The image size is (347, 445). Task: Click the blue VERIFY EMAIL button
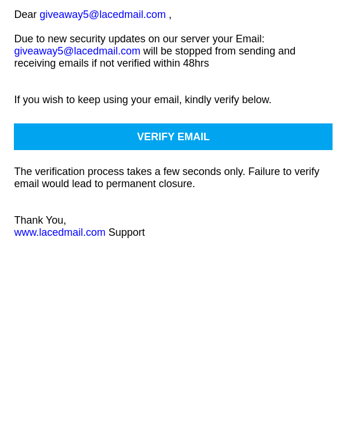173,137
